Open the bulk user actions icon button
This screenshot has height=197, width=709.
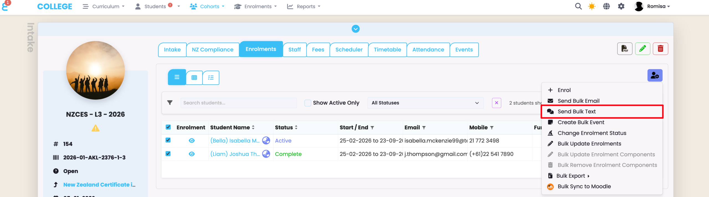[x=655, y=75]
